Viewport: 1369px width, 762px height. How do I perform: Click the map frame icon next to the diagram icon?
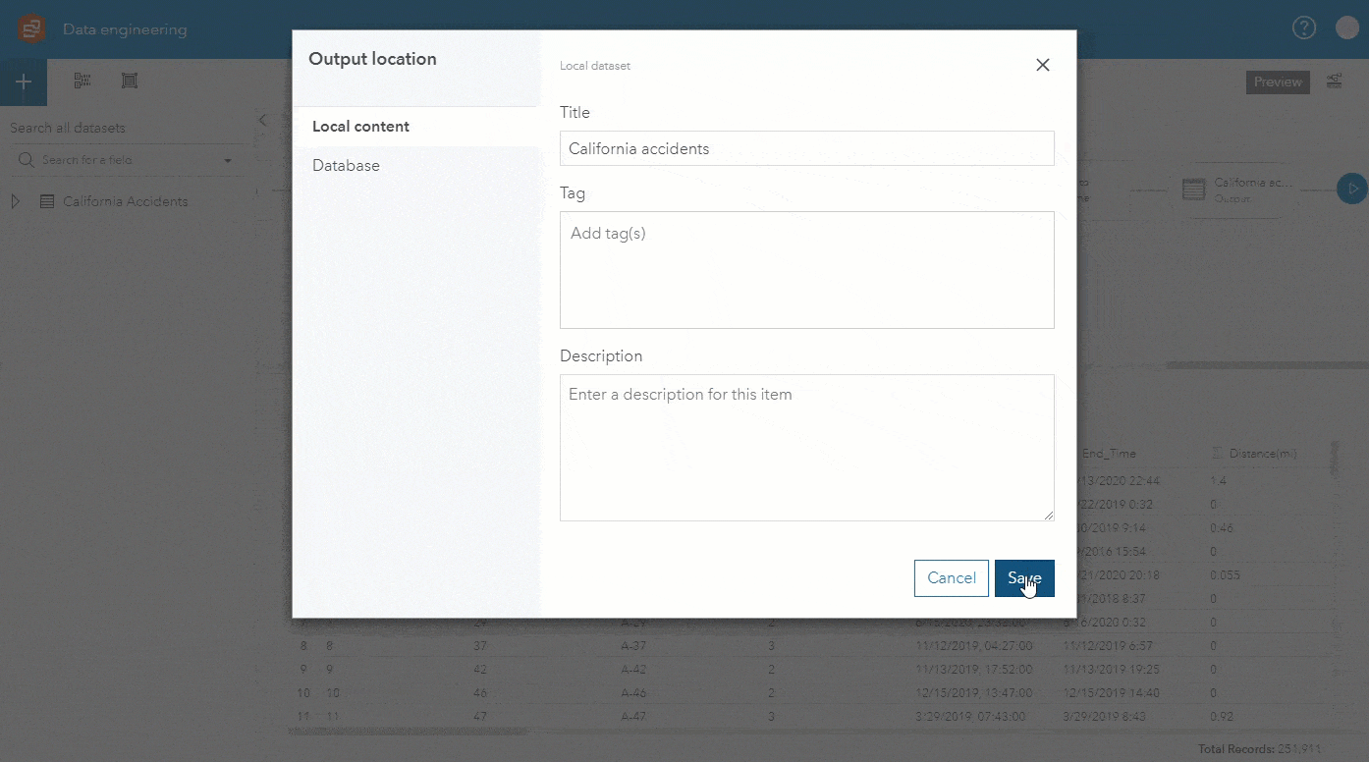[x=130, y=81]
